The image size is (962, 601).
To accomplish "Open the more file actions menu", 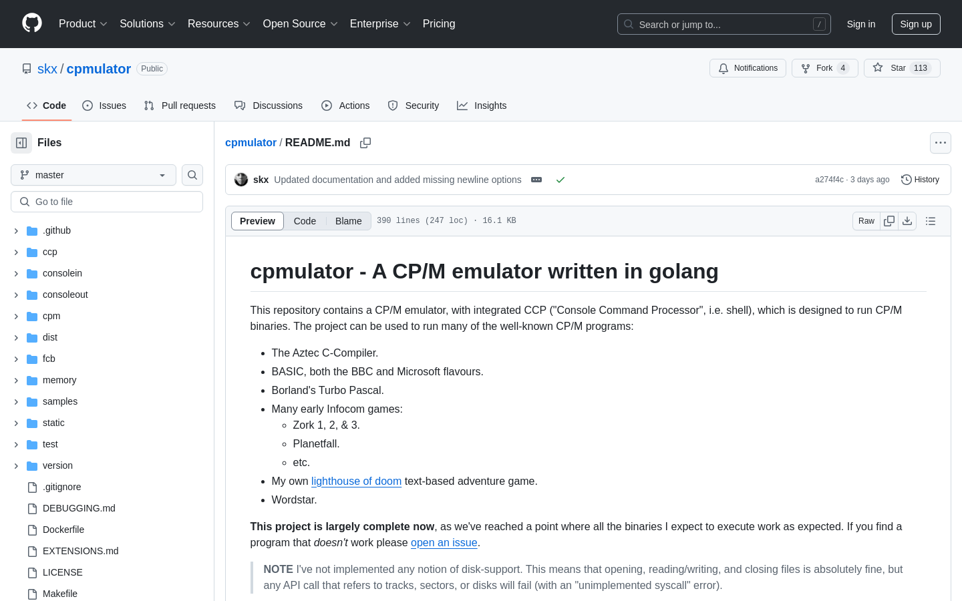I will [x=941, y=143].
